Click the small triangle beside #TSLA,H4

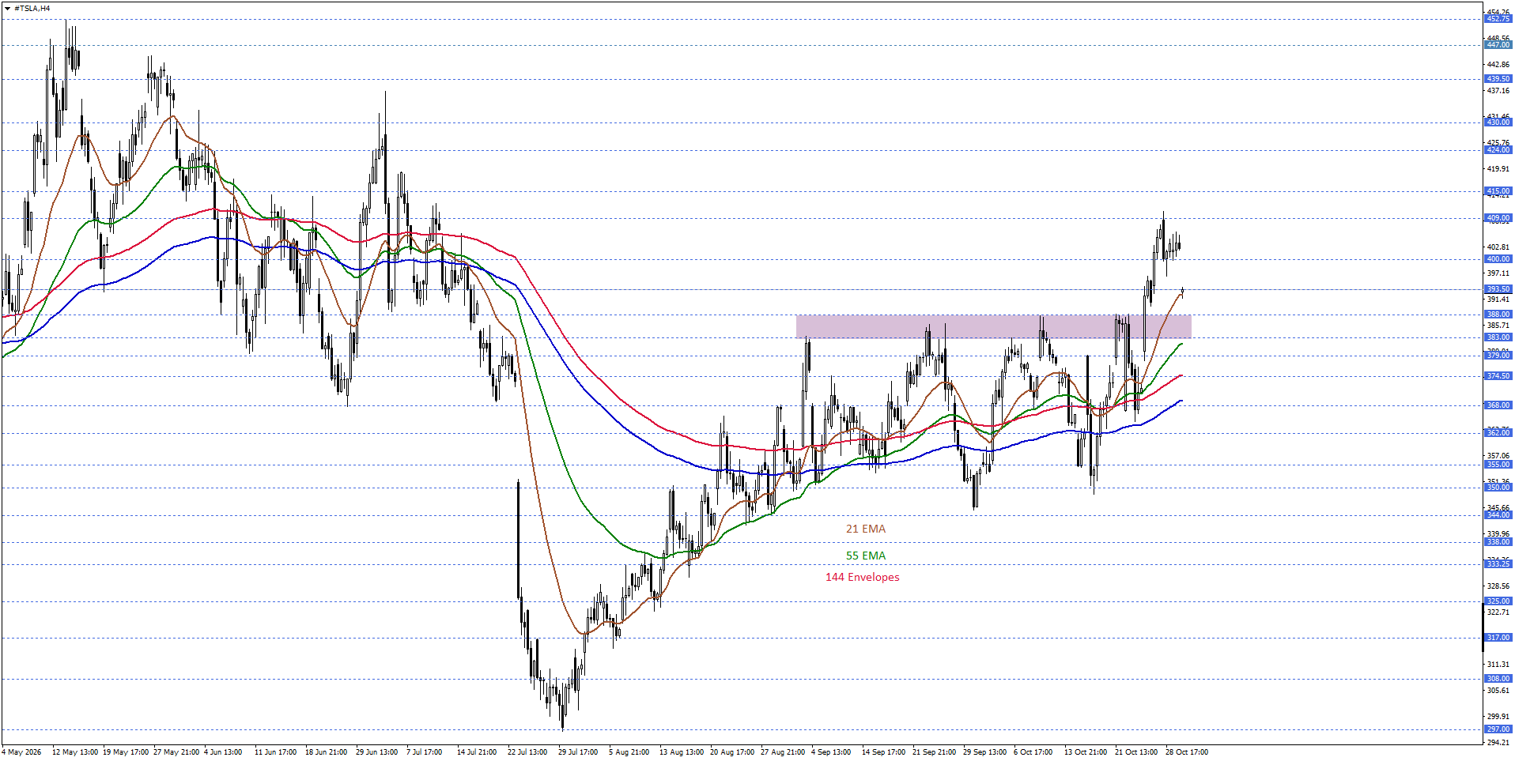coord(8,8)
